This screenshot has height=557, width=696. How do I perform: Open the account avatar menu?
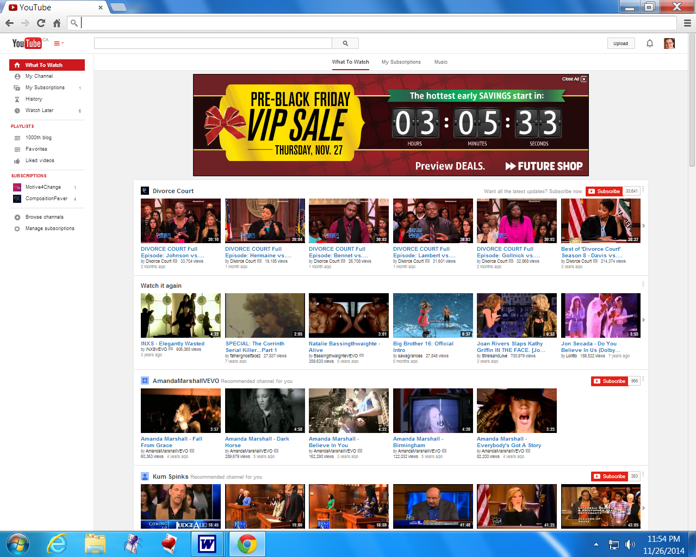point(669,44)
